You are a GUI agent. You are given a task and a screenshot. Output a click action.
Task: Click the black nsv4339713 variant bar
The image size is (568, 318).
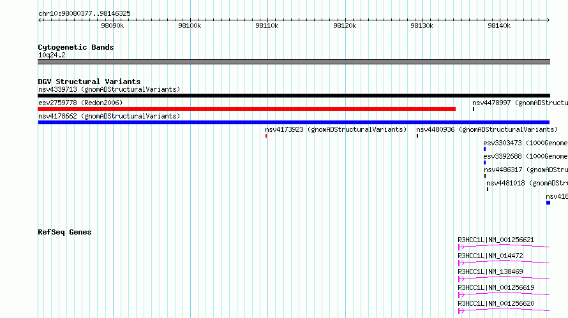click(x=294, y=96)
